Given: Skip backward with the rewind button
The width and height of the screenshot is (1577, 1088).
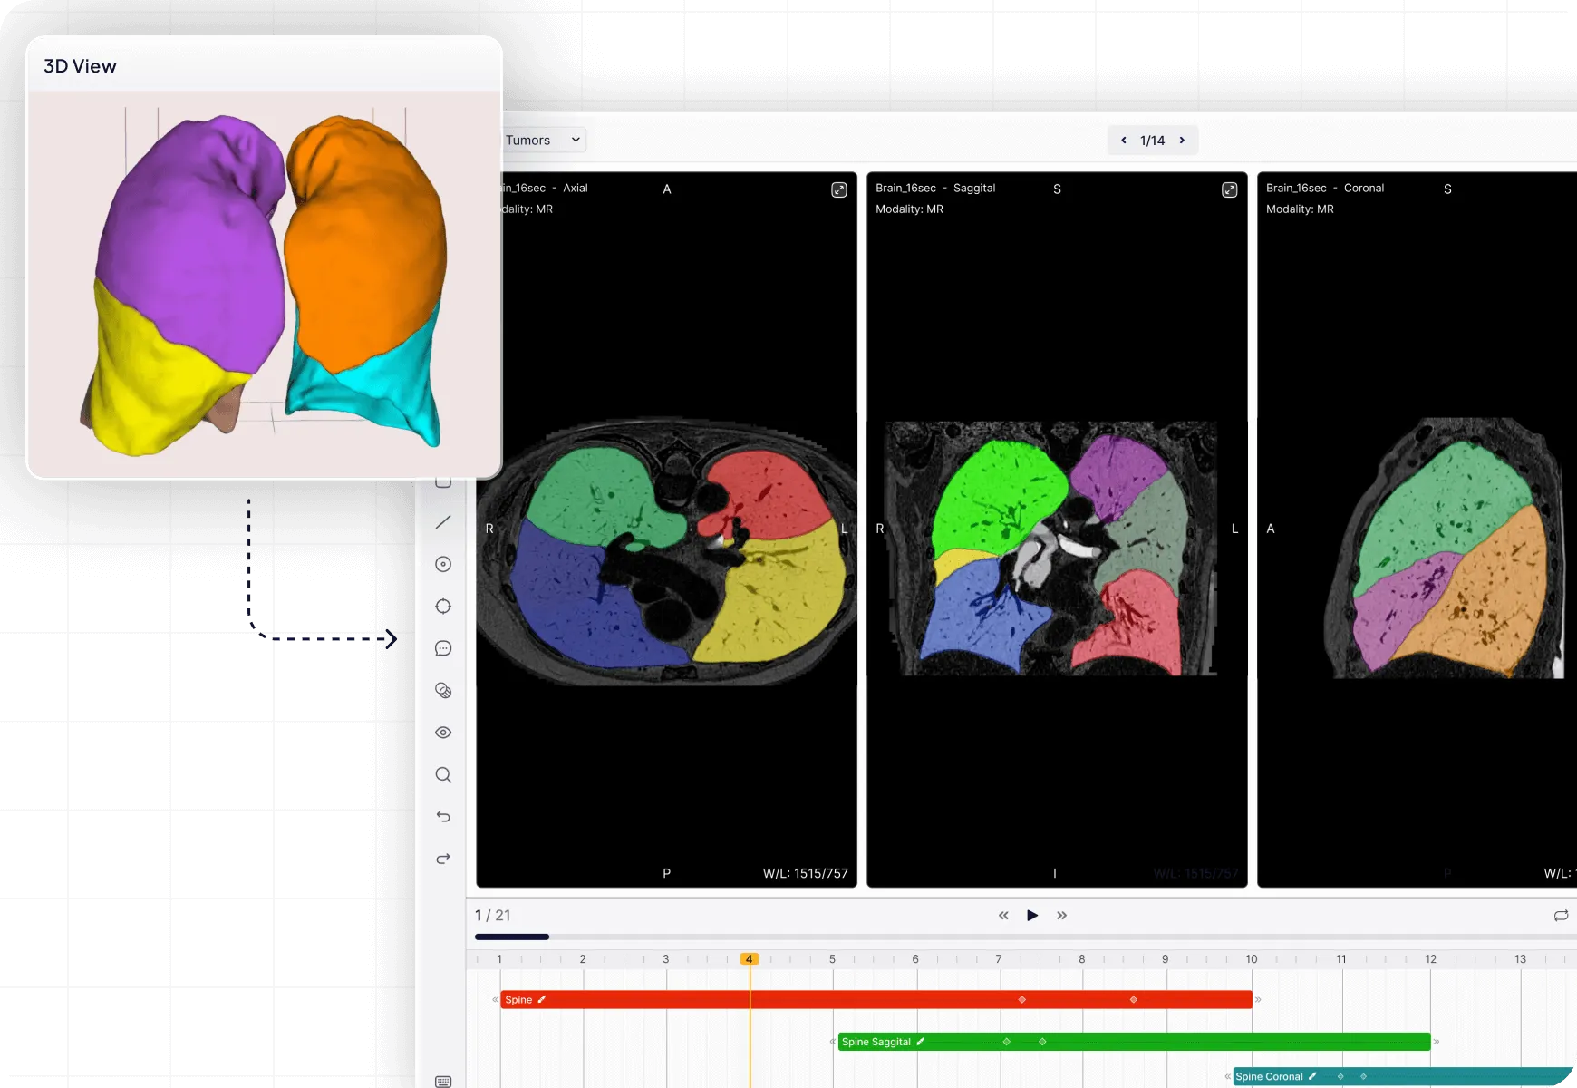Looking at the screenshot, I should (x=1003, y=916).
